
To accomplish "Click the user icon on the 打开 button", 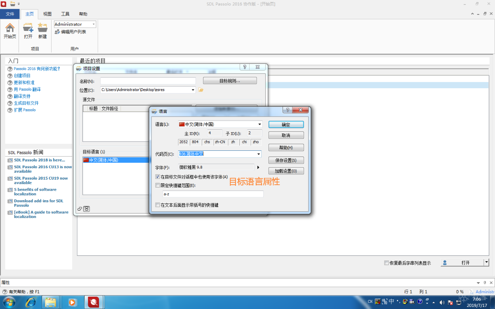I will pos(445,262).
